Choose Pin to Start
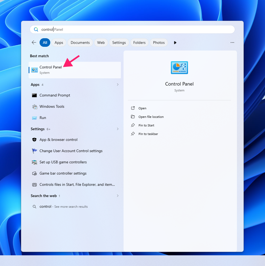265x266 pixels. pyautogui.click(x=146, y=125)
